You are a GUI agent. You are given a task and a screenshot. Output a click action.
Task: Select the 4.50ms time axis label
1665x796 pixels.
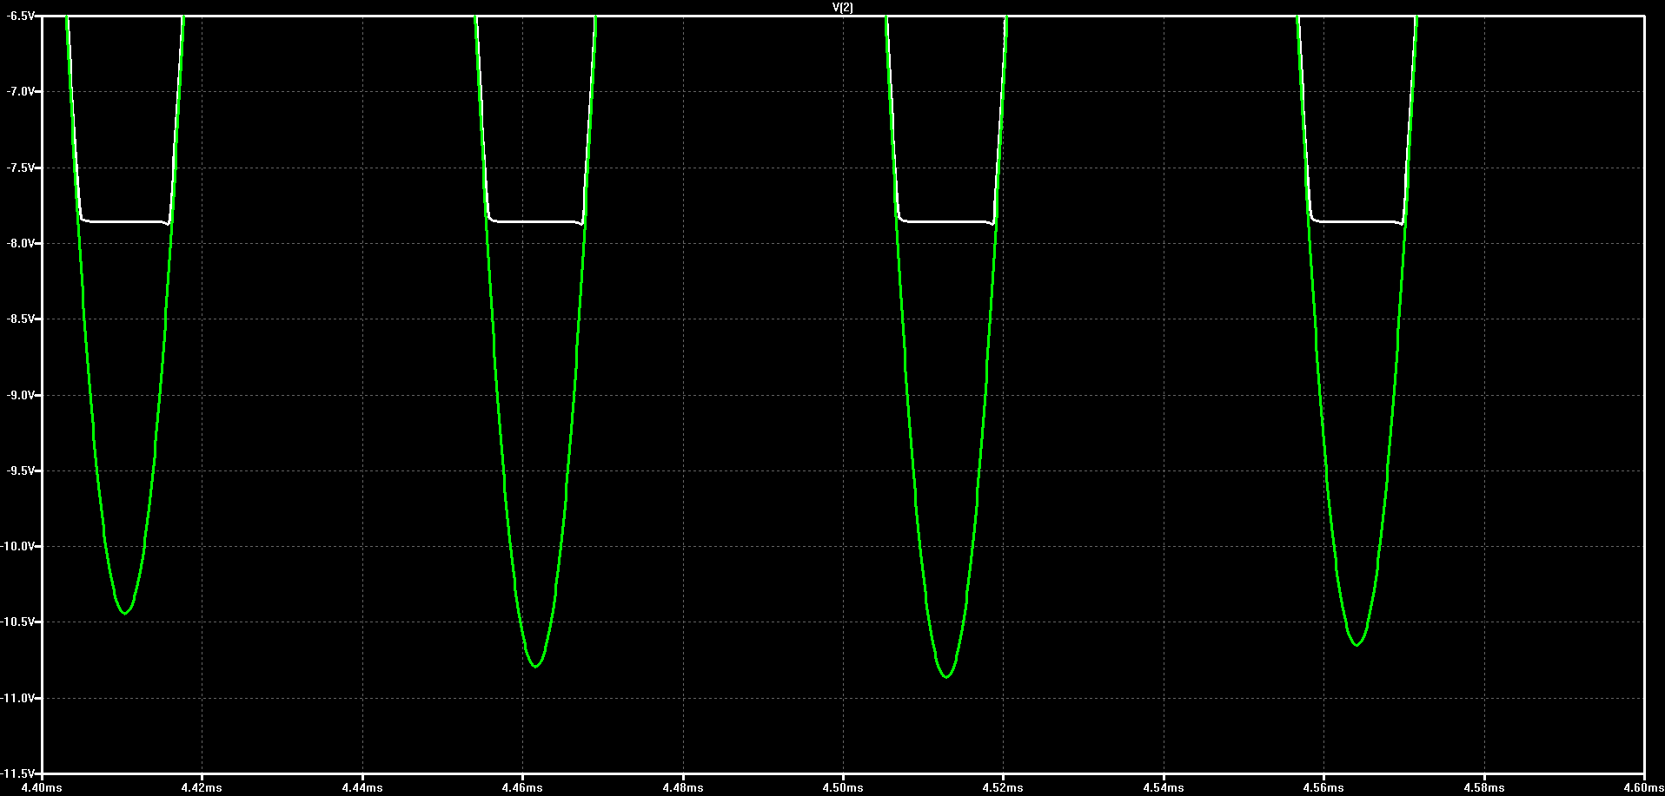pos(843,787)
